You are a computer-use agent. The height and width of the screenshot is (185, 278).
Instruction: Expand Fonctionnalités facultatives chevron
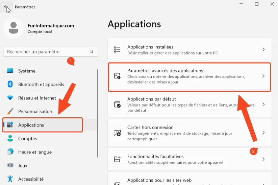click(263, 159)
